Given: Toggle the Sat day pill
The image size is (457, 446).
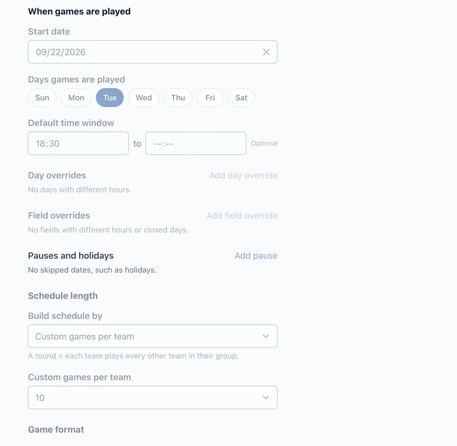Looking at the screenshot, I should pos(241,98).
